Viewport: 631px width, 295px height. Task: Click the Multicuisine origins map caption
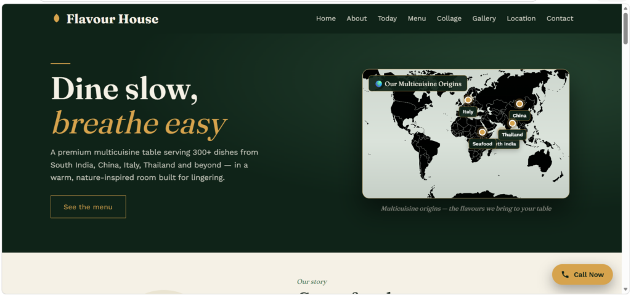(466, 209)
